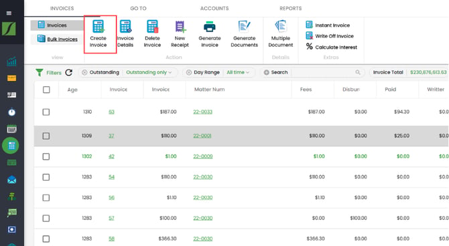Screen dimensions: 449x246
Task: Open the blue safe sidebar icon
Action: [x=12, y=229]
